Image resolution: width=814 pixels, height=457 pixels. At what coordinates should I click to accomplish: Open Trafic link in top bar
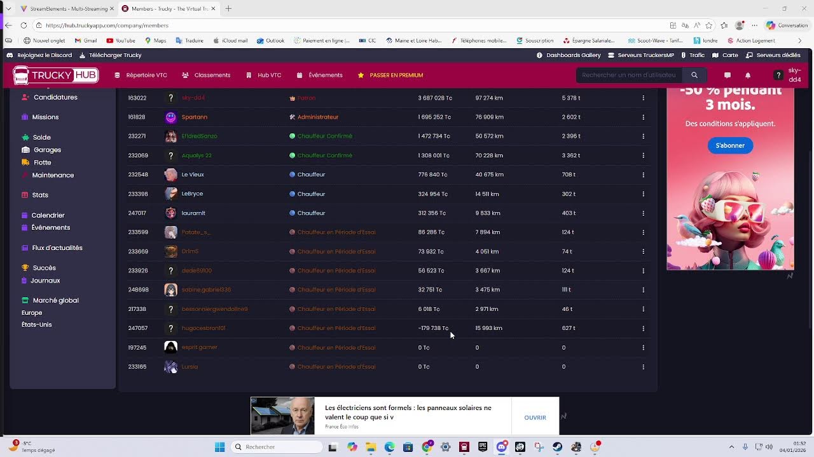693,55
